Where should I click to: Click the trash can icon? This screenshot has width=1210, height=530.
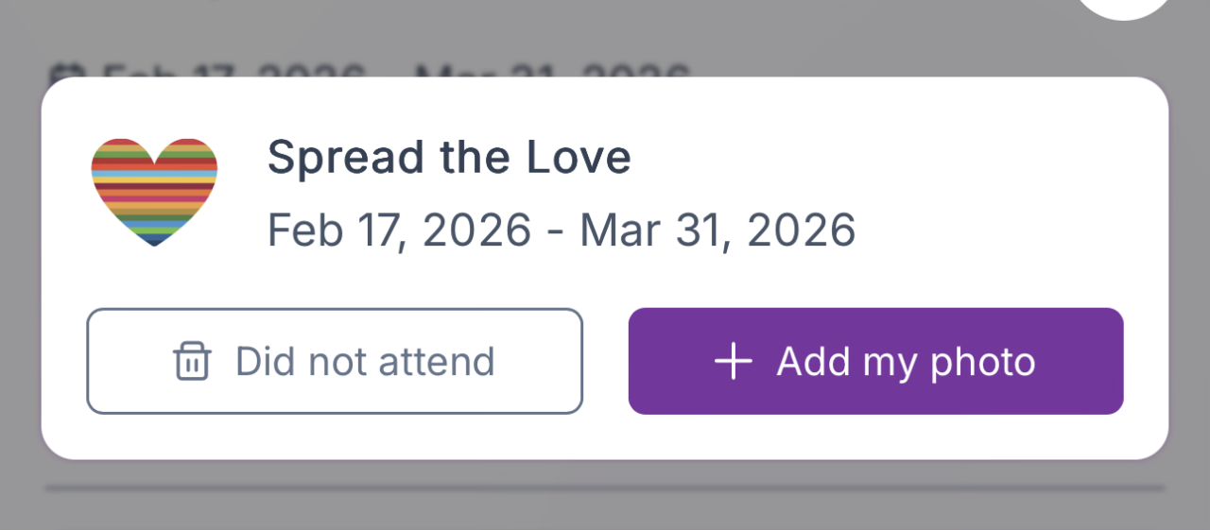point(192,362)
